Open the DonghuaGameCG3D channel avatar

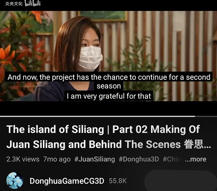tap(15, 180)
